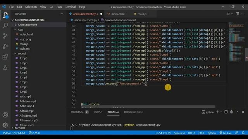Open the Explorer view in activity bar
Viewport: 248px width, 139px height.
point(5,15)
